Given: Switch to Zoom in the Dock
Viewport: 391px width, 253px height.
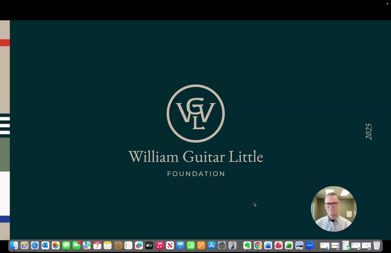Looking at the screenshot, I should (310, 245).
